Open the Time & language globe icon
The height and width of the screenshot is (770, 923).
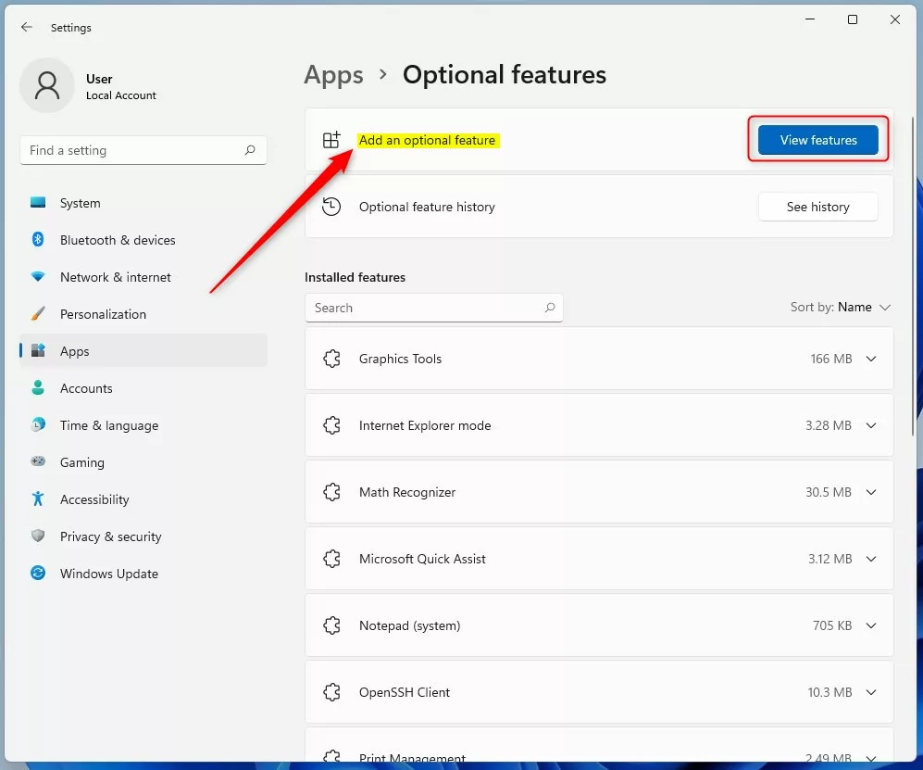tap(38, 424)
